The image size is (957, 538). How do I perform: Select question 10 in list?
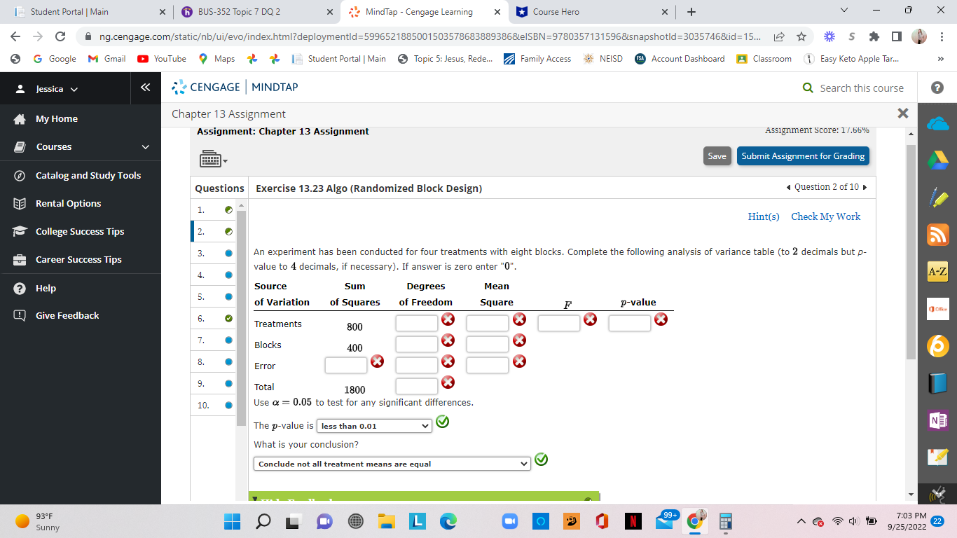[x=214, y=405]
